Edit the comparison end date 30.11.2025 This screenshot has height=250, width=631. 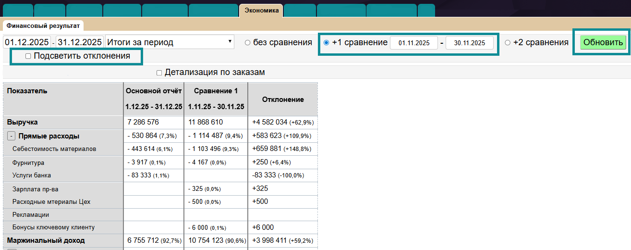[469, 43]
